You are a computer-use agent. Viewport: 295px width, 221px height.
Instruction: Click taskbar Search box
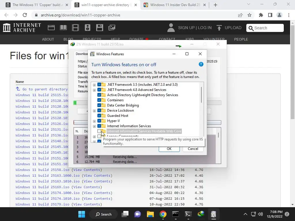click(x=104, y=214)
